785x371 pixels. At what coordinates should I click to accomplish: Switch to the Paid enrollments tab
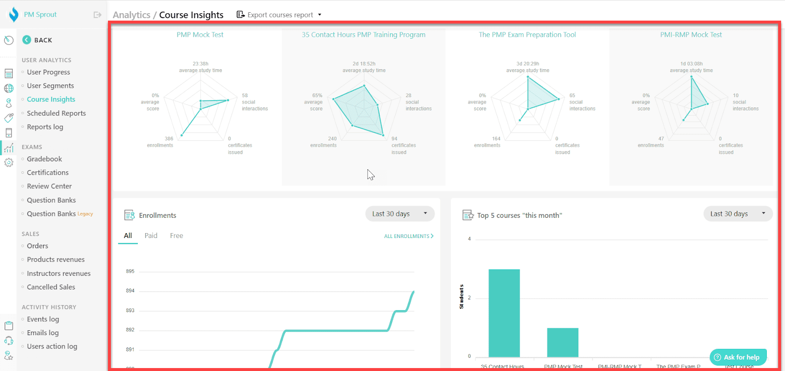[x=151, y=236]
